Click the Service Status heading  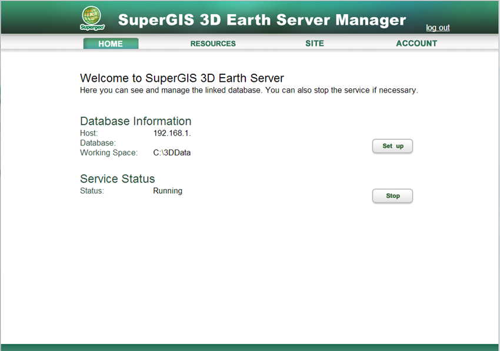click(x=117, y=178)
